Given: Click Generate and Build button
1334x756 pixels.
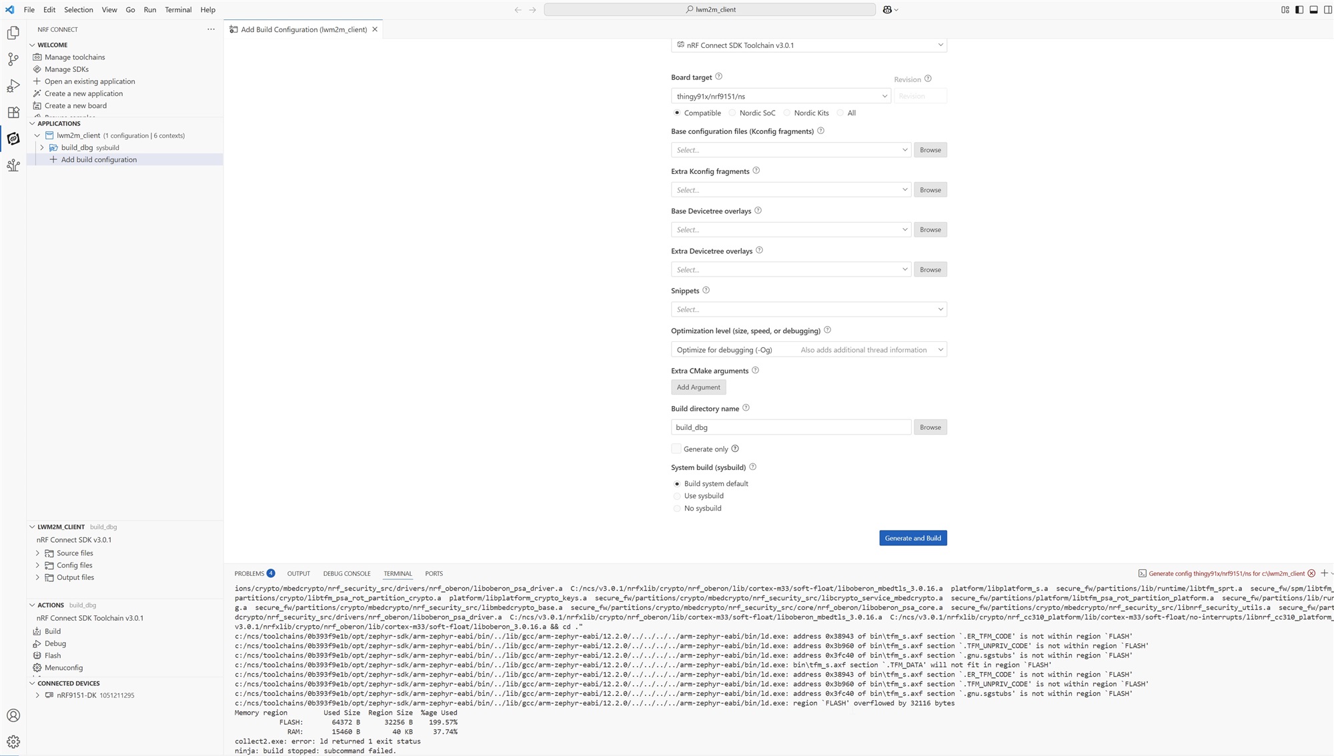Looking at the screenshot, I should click(912, 538).
